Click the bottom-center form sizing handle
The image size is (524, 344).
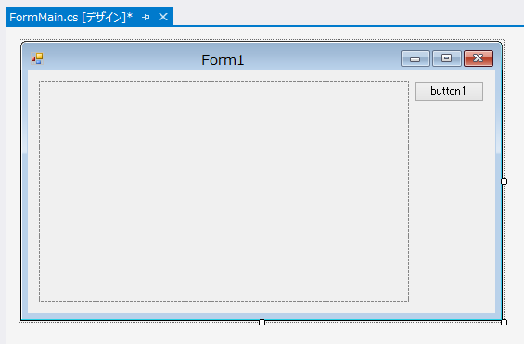tap(262, 322)
